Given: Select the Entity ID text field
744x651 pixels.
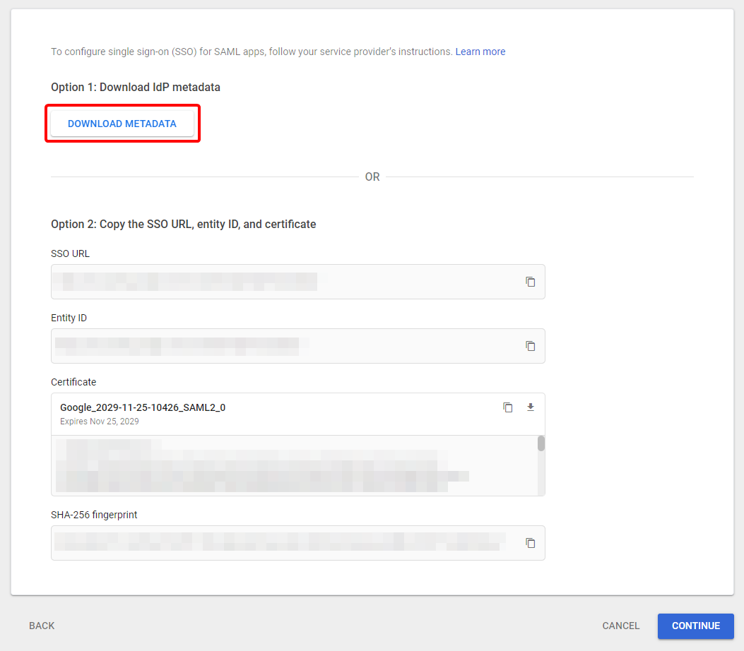Looking at the screenshot, I should (283, 346).
